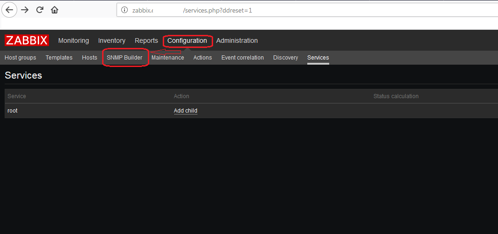Reload the page with refresh icon
The image size is (498, 234).
pyautogui.click(x=40, y=10)
